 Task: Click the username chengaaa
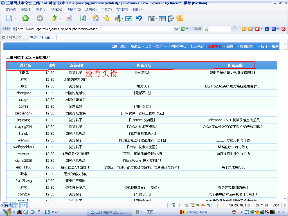tap(24, 93)
